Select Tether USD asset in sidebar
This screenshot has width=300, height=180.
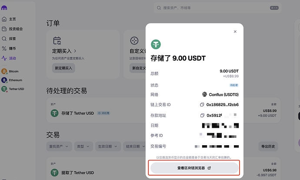pyautogui.click(x=15, y=89)
